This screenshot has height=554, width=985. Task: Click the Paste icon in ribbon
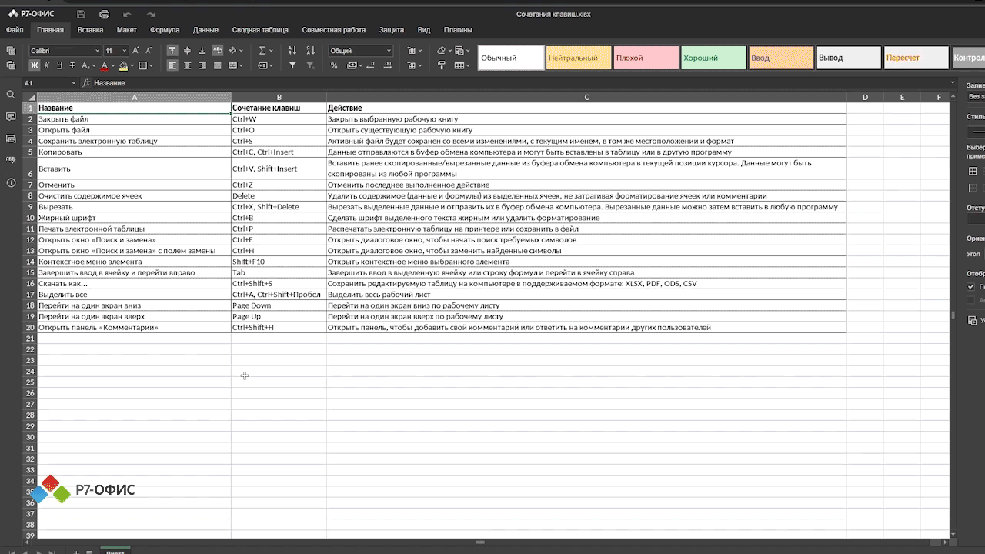11,65
